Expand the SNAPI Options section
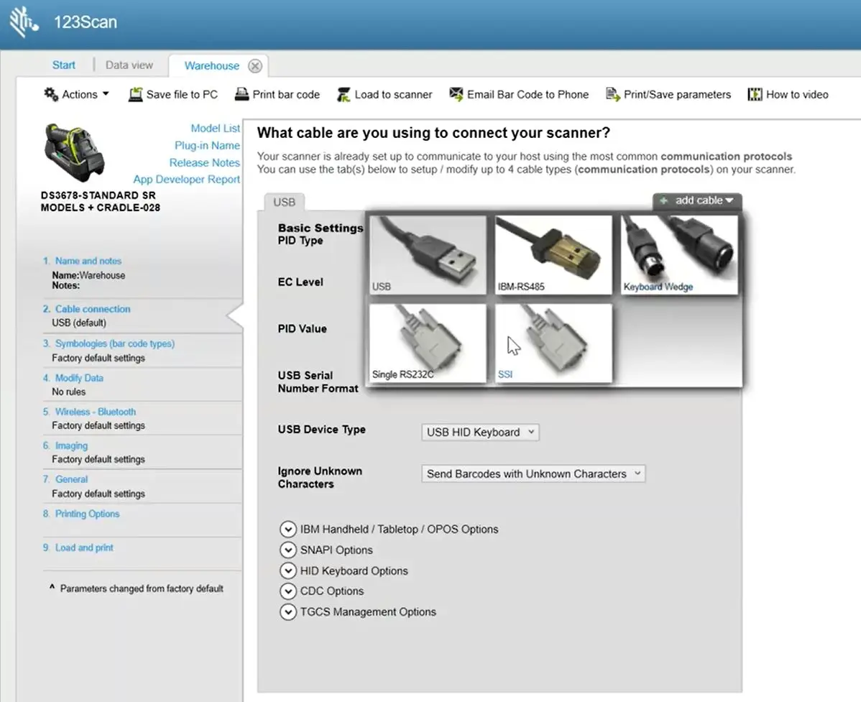This screenshot has width=861, height=702. (287, 550)
